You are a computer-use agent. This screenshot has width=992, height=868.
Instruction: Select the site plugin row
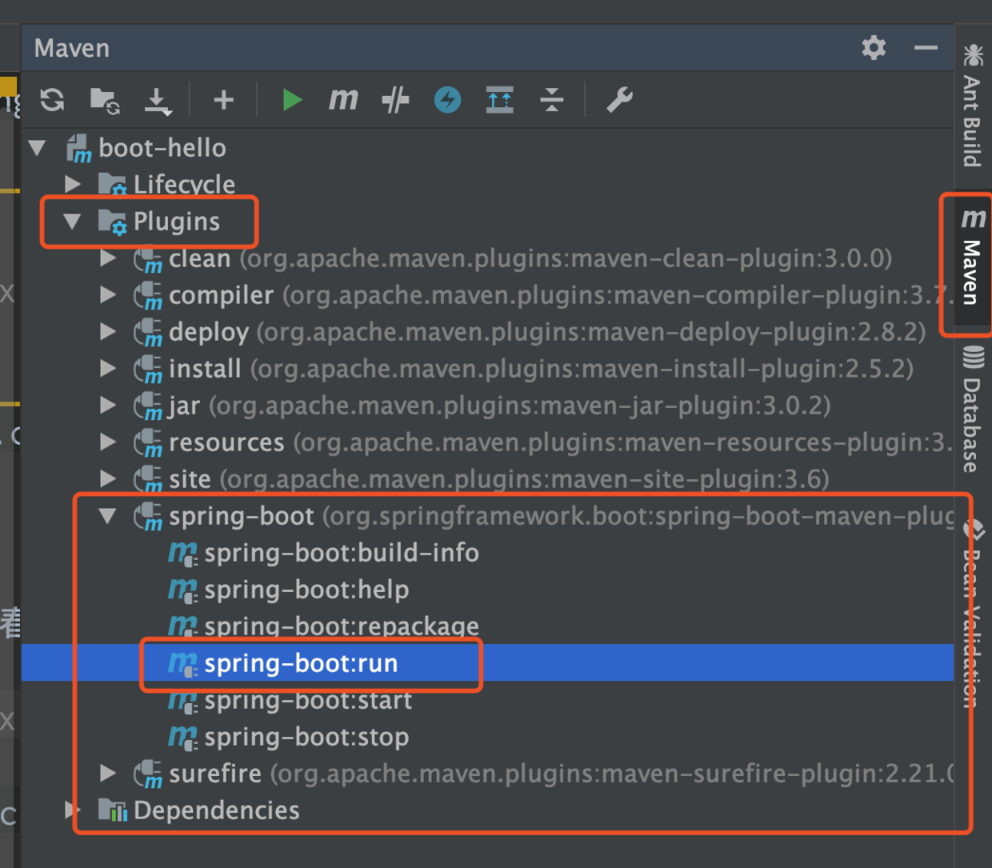pyautogui.click(x=487, y=479)
